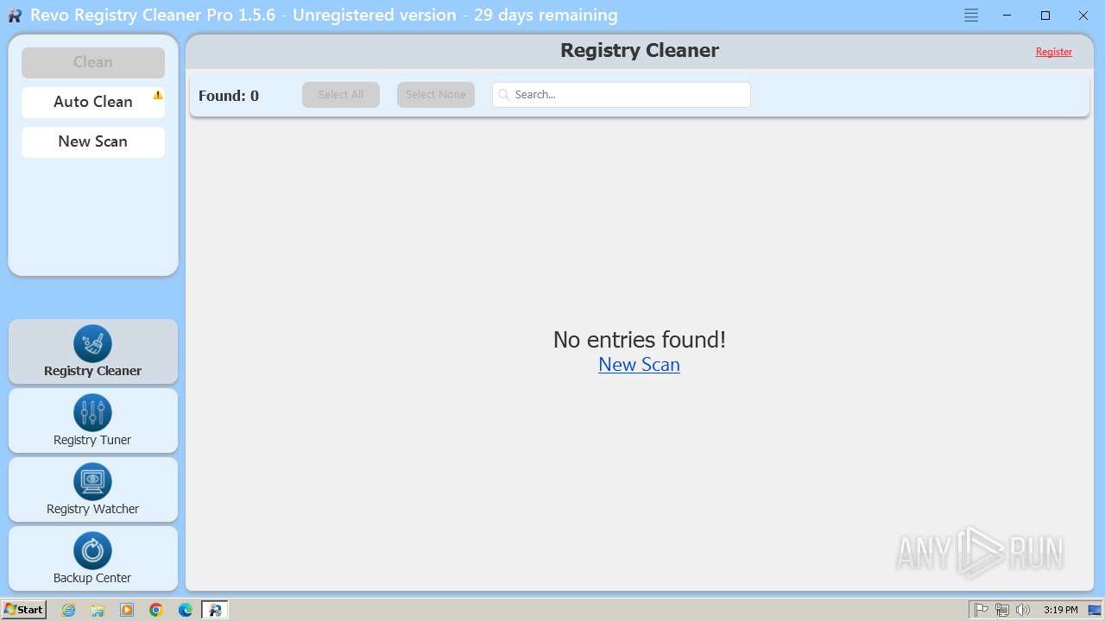
Task: Click the Revo app logo in title bar
Action: pyautogui.click(x=14, y=16)
